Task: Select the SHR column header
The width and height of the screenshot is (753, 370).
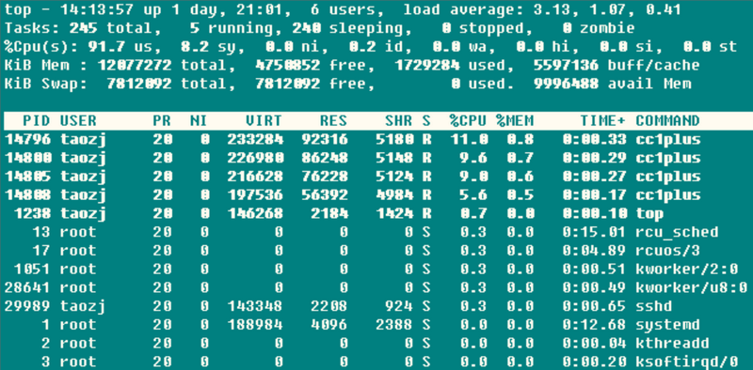Action: (x=398, y=120)
